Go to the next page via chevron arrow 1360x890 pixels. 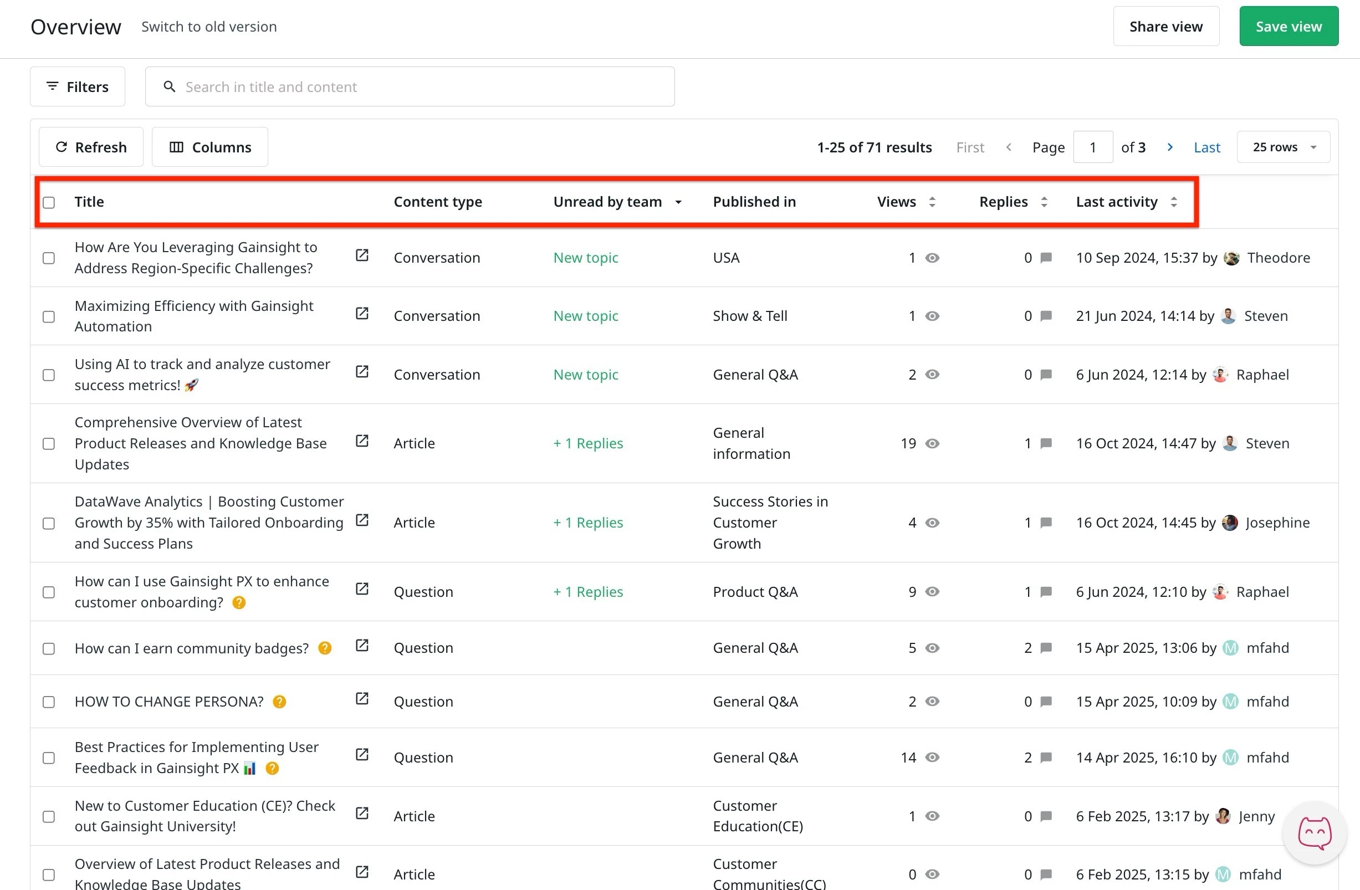[1170, 147]
